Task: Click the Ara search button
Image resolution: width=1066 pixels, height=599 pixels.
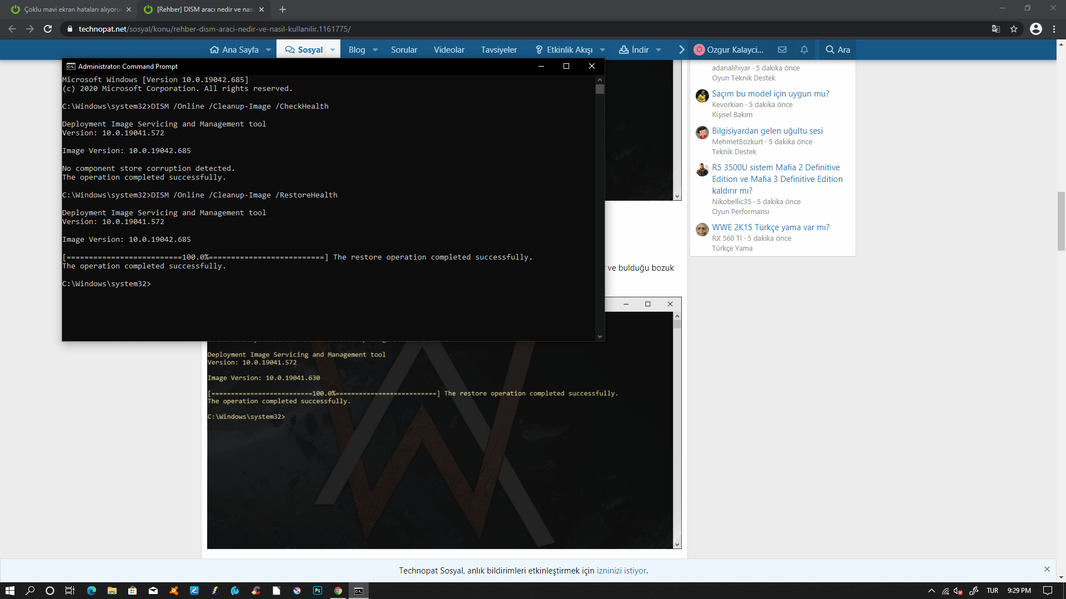Action: pos(838,49)
